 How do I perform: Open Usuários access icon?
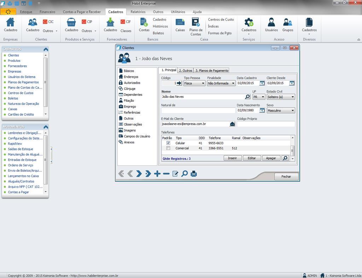[271, 22]
